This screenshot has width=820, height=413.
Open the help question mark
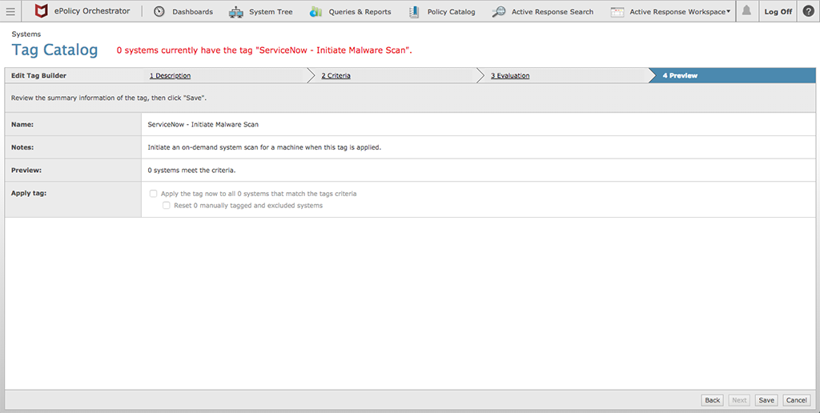tap(808, 11)
